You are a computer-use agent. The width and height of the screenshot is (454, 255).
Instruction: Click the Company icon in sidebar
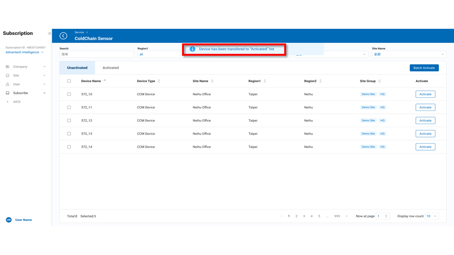[8, 67]
